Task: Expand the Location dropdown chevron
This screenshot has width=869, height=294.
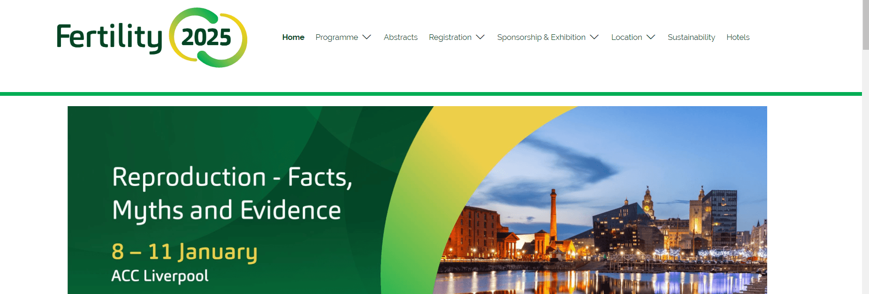Action: point(651,37)
